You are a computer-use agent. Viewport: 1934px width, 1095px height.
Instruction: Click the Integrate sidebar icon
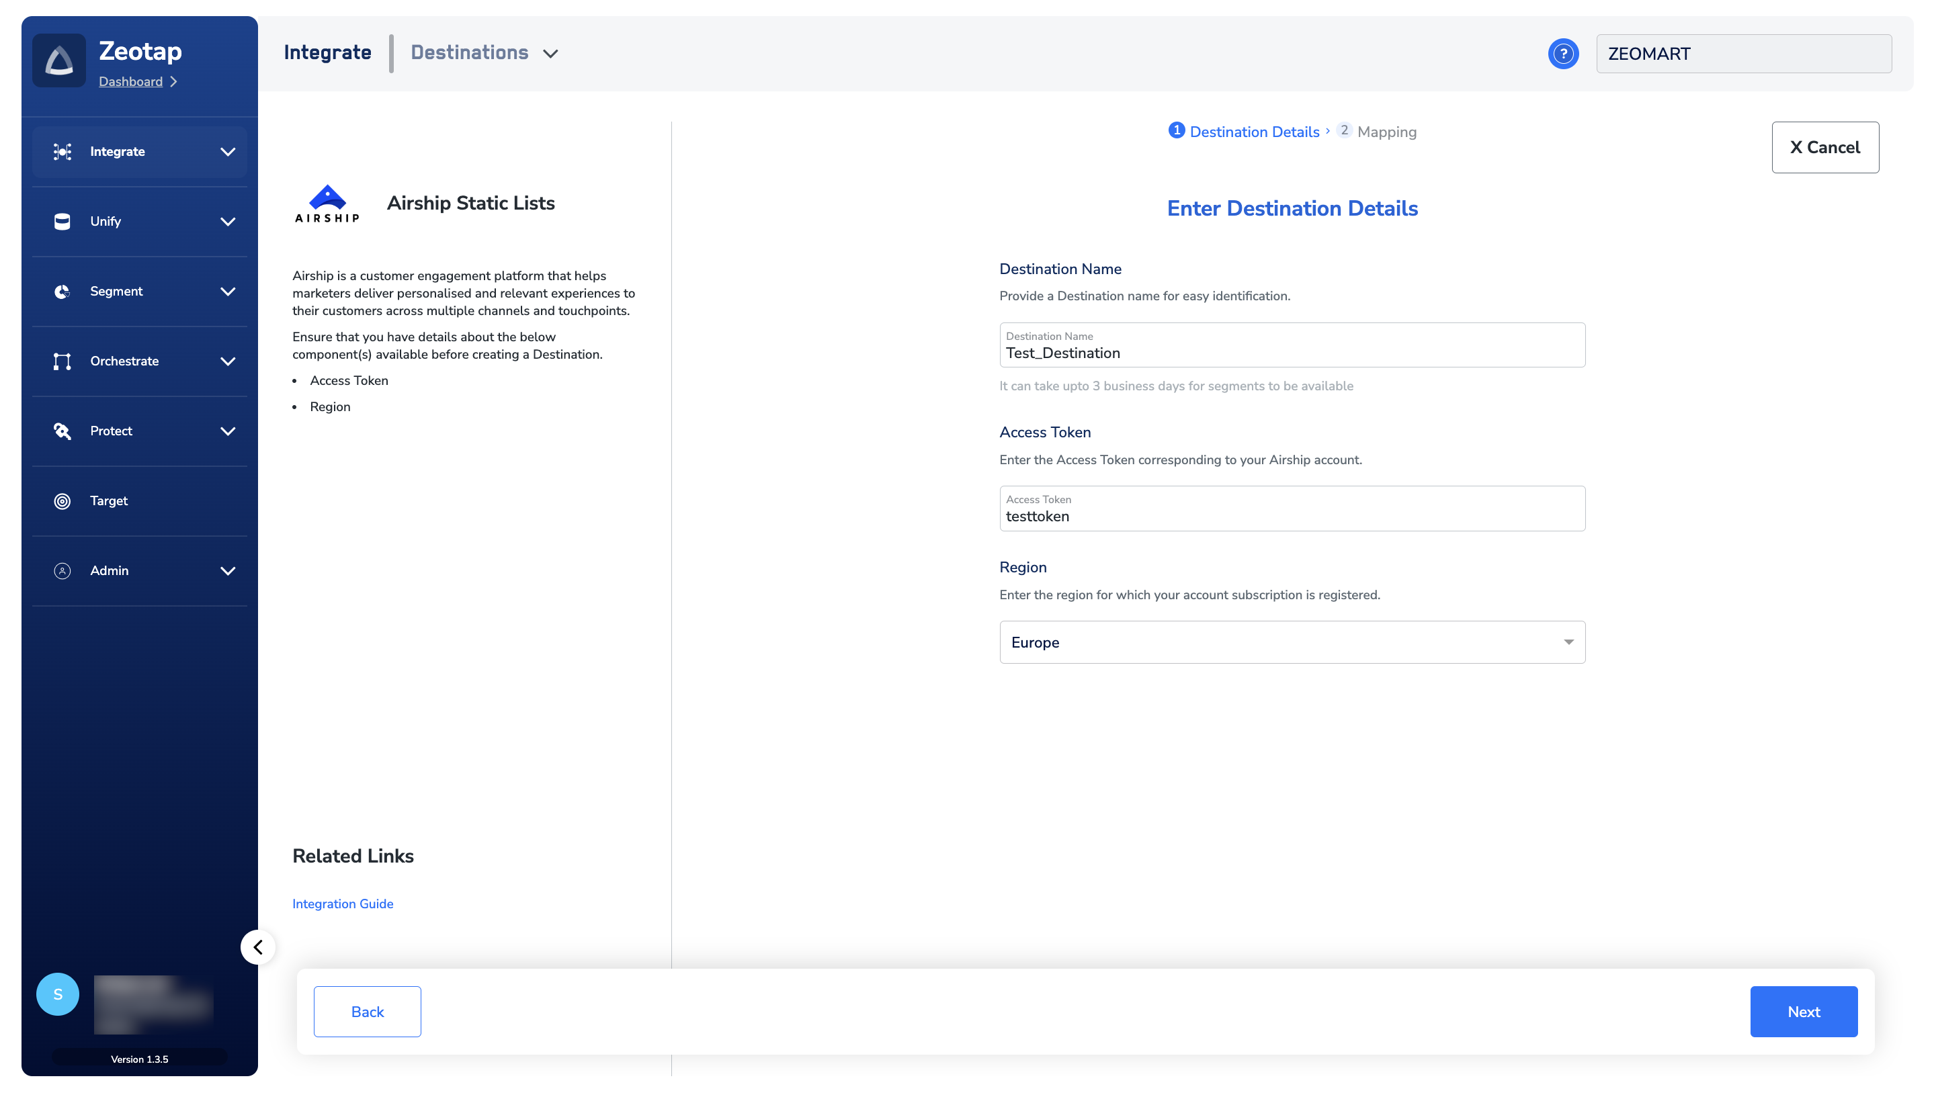[62, 152]
